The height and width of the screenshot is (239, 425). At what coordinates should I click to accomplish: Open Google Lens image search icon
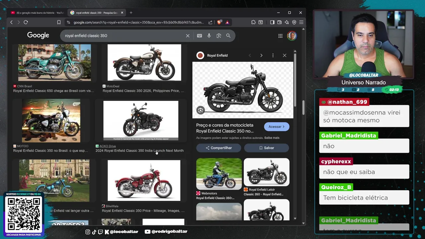point(219,36)
